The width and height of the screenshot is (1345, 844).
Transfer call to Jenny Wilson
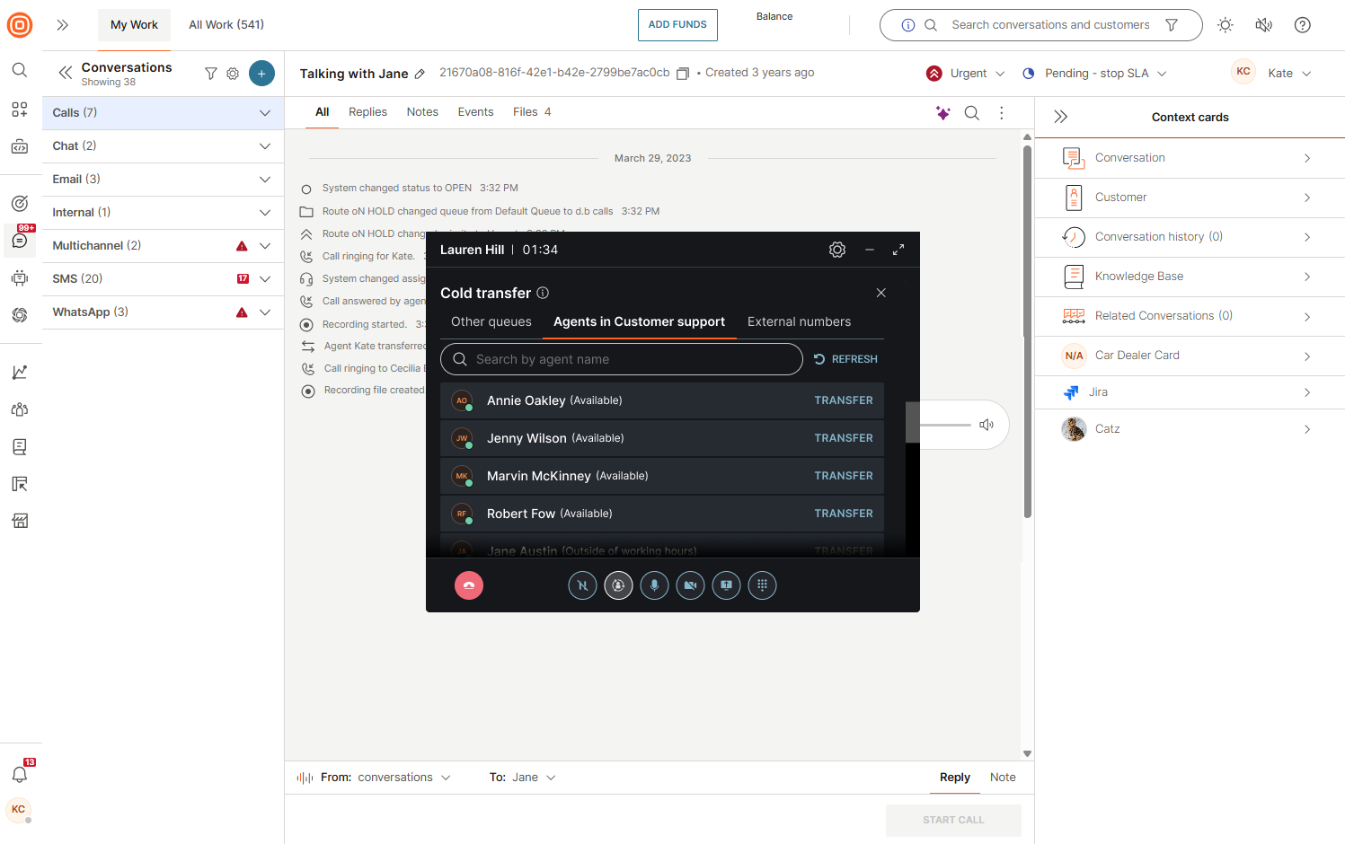coord(843,438)
